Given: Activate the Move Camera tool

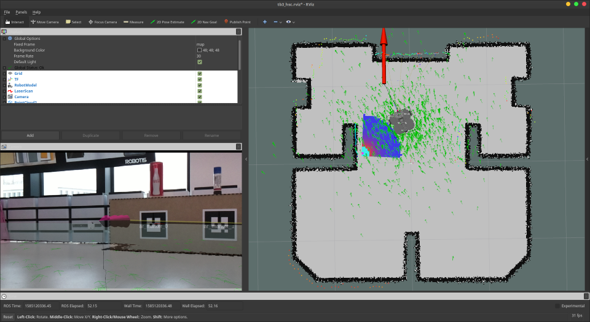Looking at the screenshot, I should (x=44, y=21).
